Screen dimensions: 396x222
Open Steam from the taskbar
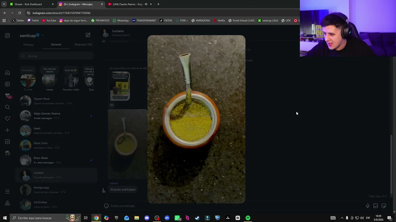[x=197, y=218]
